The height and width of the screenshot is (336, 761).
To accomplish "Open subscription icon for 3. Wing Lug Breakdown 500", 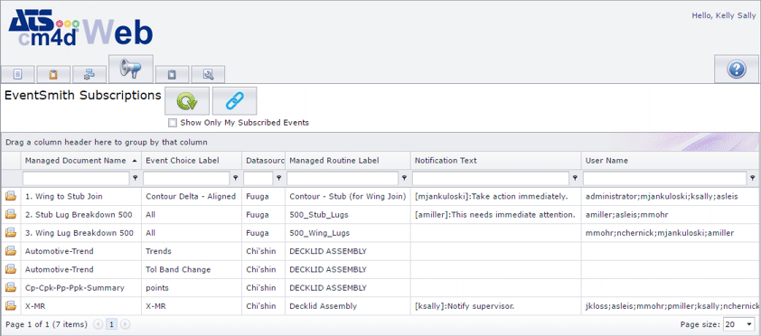I will [x=11, y=233].
